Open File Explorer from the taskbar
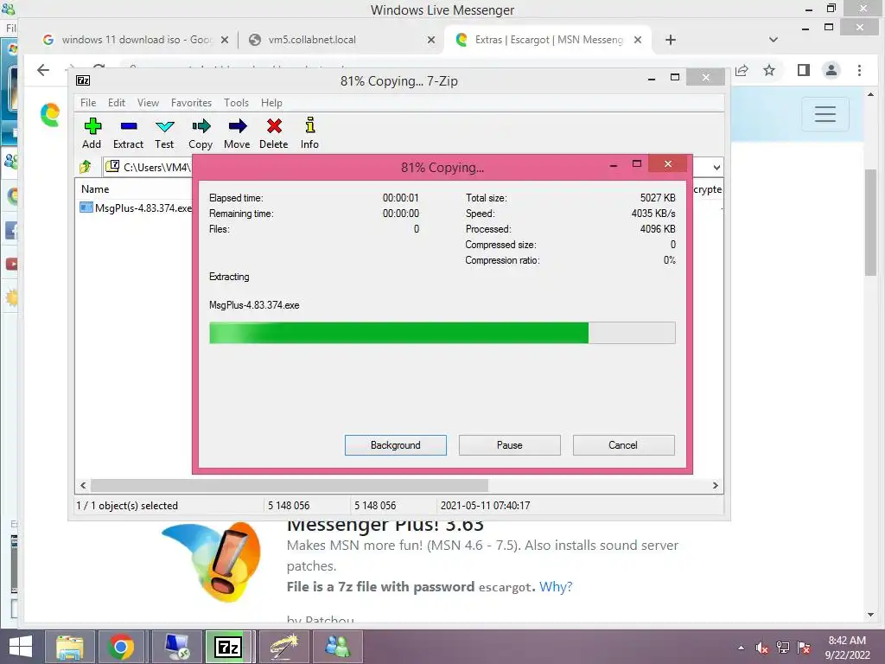Screen dimensions: 885x664 pos(69,647)
